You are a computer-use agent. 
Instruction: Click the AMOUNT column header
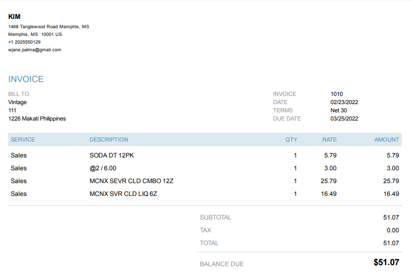(386, 140)
